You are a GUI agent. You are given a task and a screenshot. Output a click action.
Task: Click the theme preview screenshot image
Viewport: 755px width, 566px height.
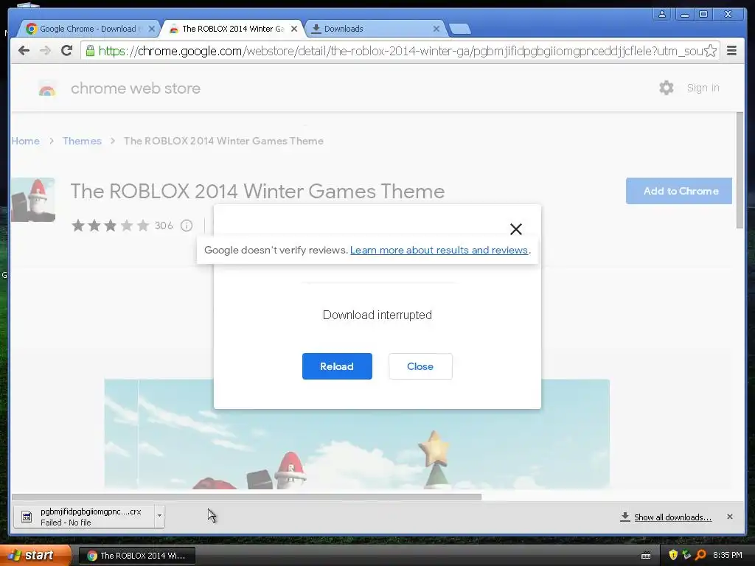point(357,434)
